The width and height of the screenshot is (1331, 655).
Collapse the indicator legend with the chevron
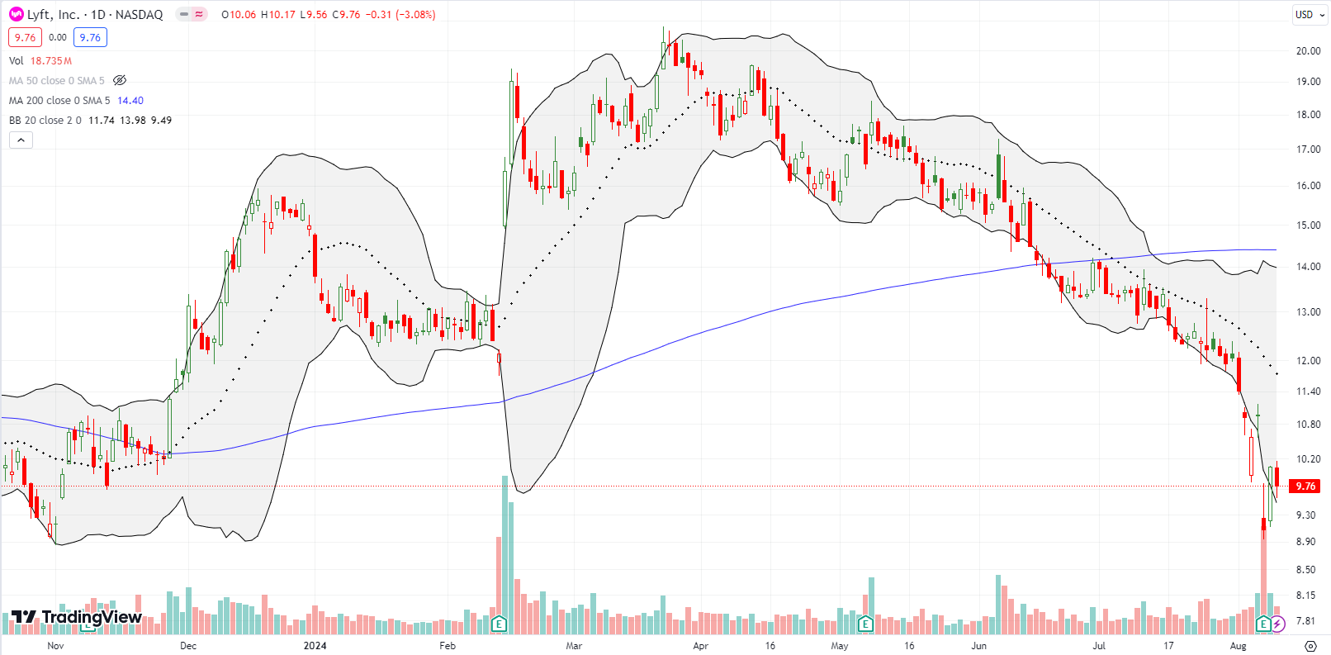click(21, 140)
